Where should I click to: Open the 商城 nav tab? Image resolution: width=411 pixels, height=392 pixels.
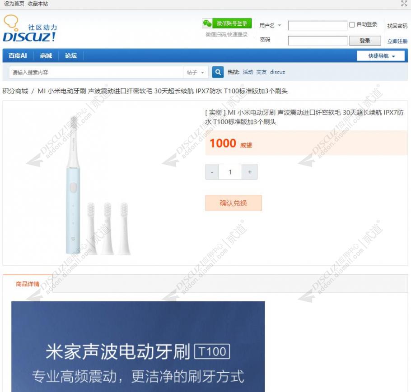[x=46, y=55]
